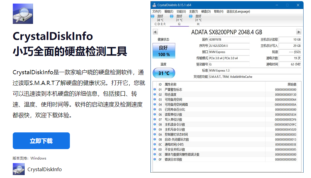The height and width of the screenshot is (178, 311).
Task: Open the 硬盘(D) menu
Action: tap(206, 12)
